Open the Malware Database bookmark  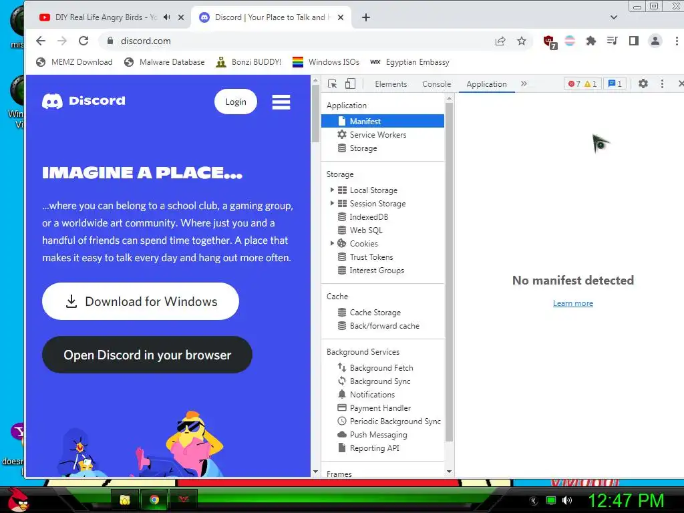164,62
